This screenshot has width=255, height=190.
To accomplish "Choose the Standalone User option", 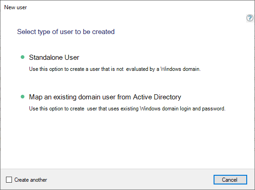I will [x=54, y=58].
